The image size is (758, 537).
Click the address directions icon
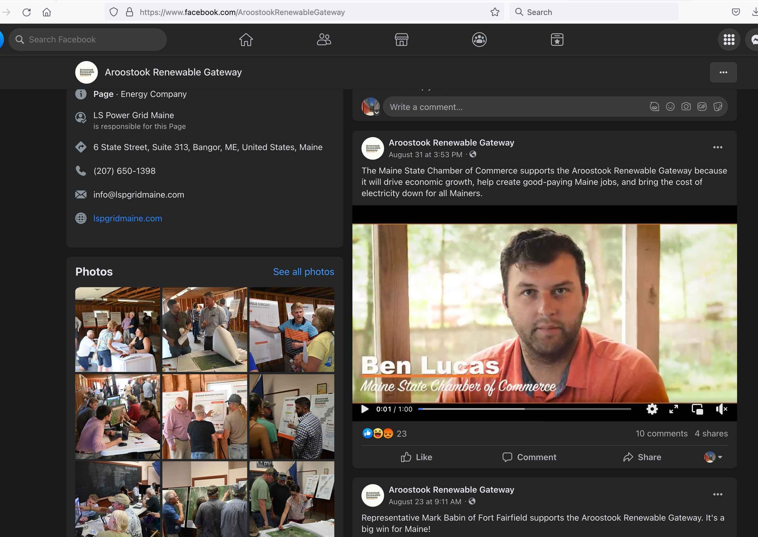tap(81, 147)
